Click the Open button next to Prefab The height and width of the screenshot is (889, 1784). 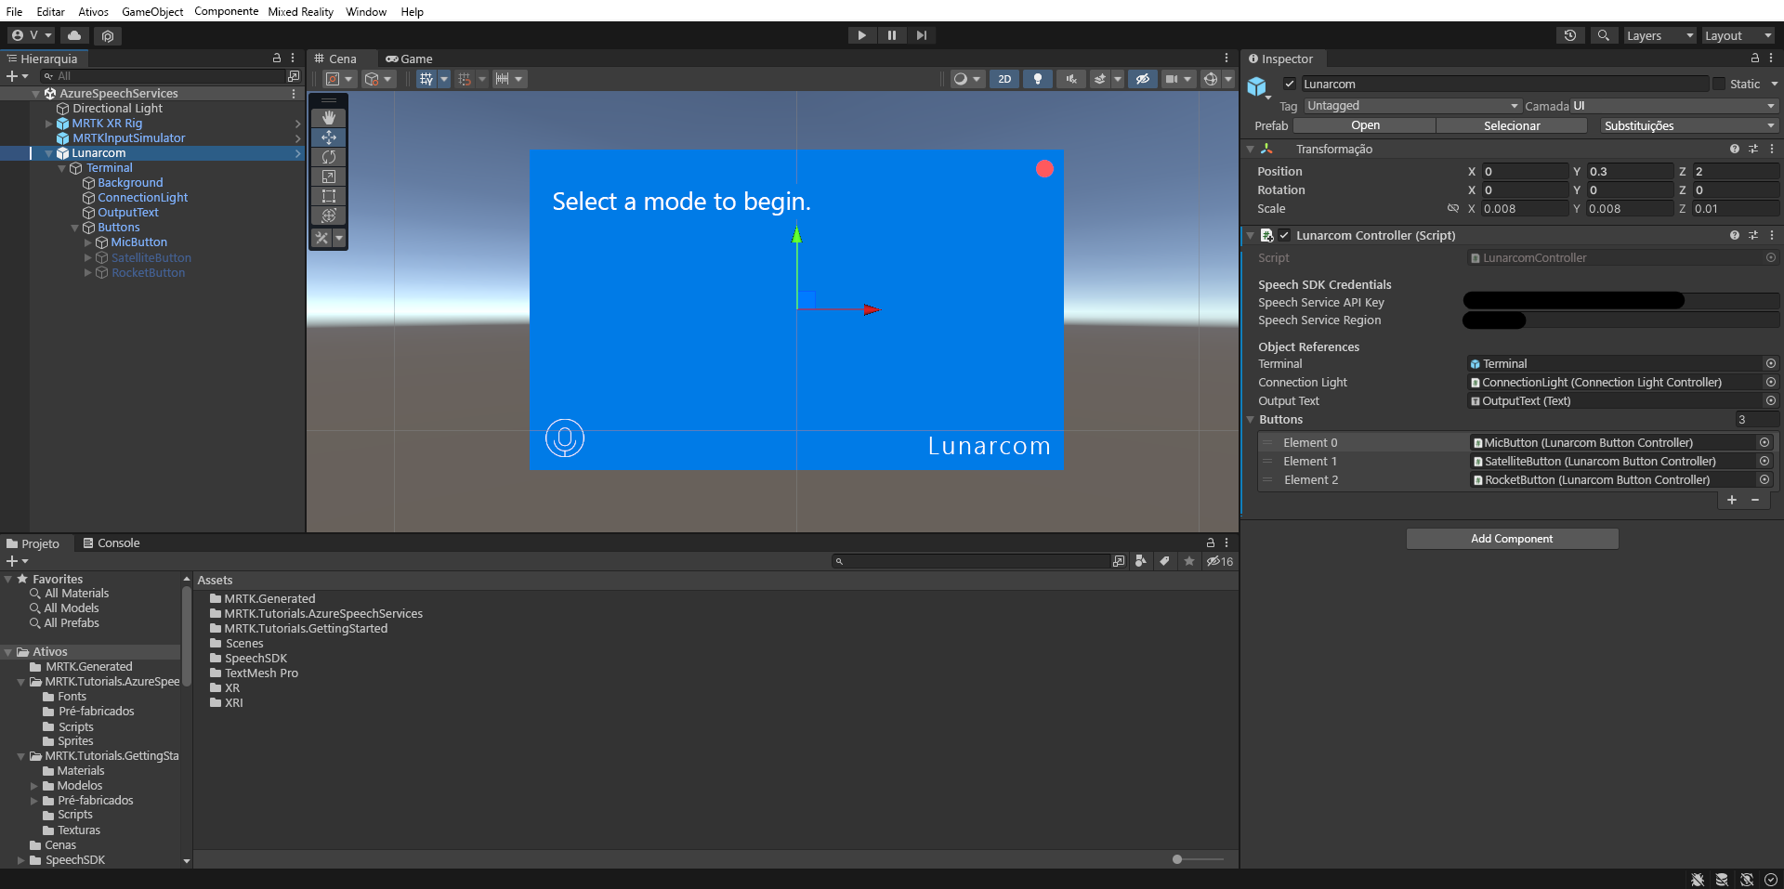(1364, 124)
